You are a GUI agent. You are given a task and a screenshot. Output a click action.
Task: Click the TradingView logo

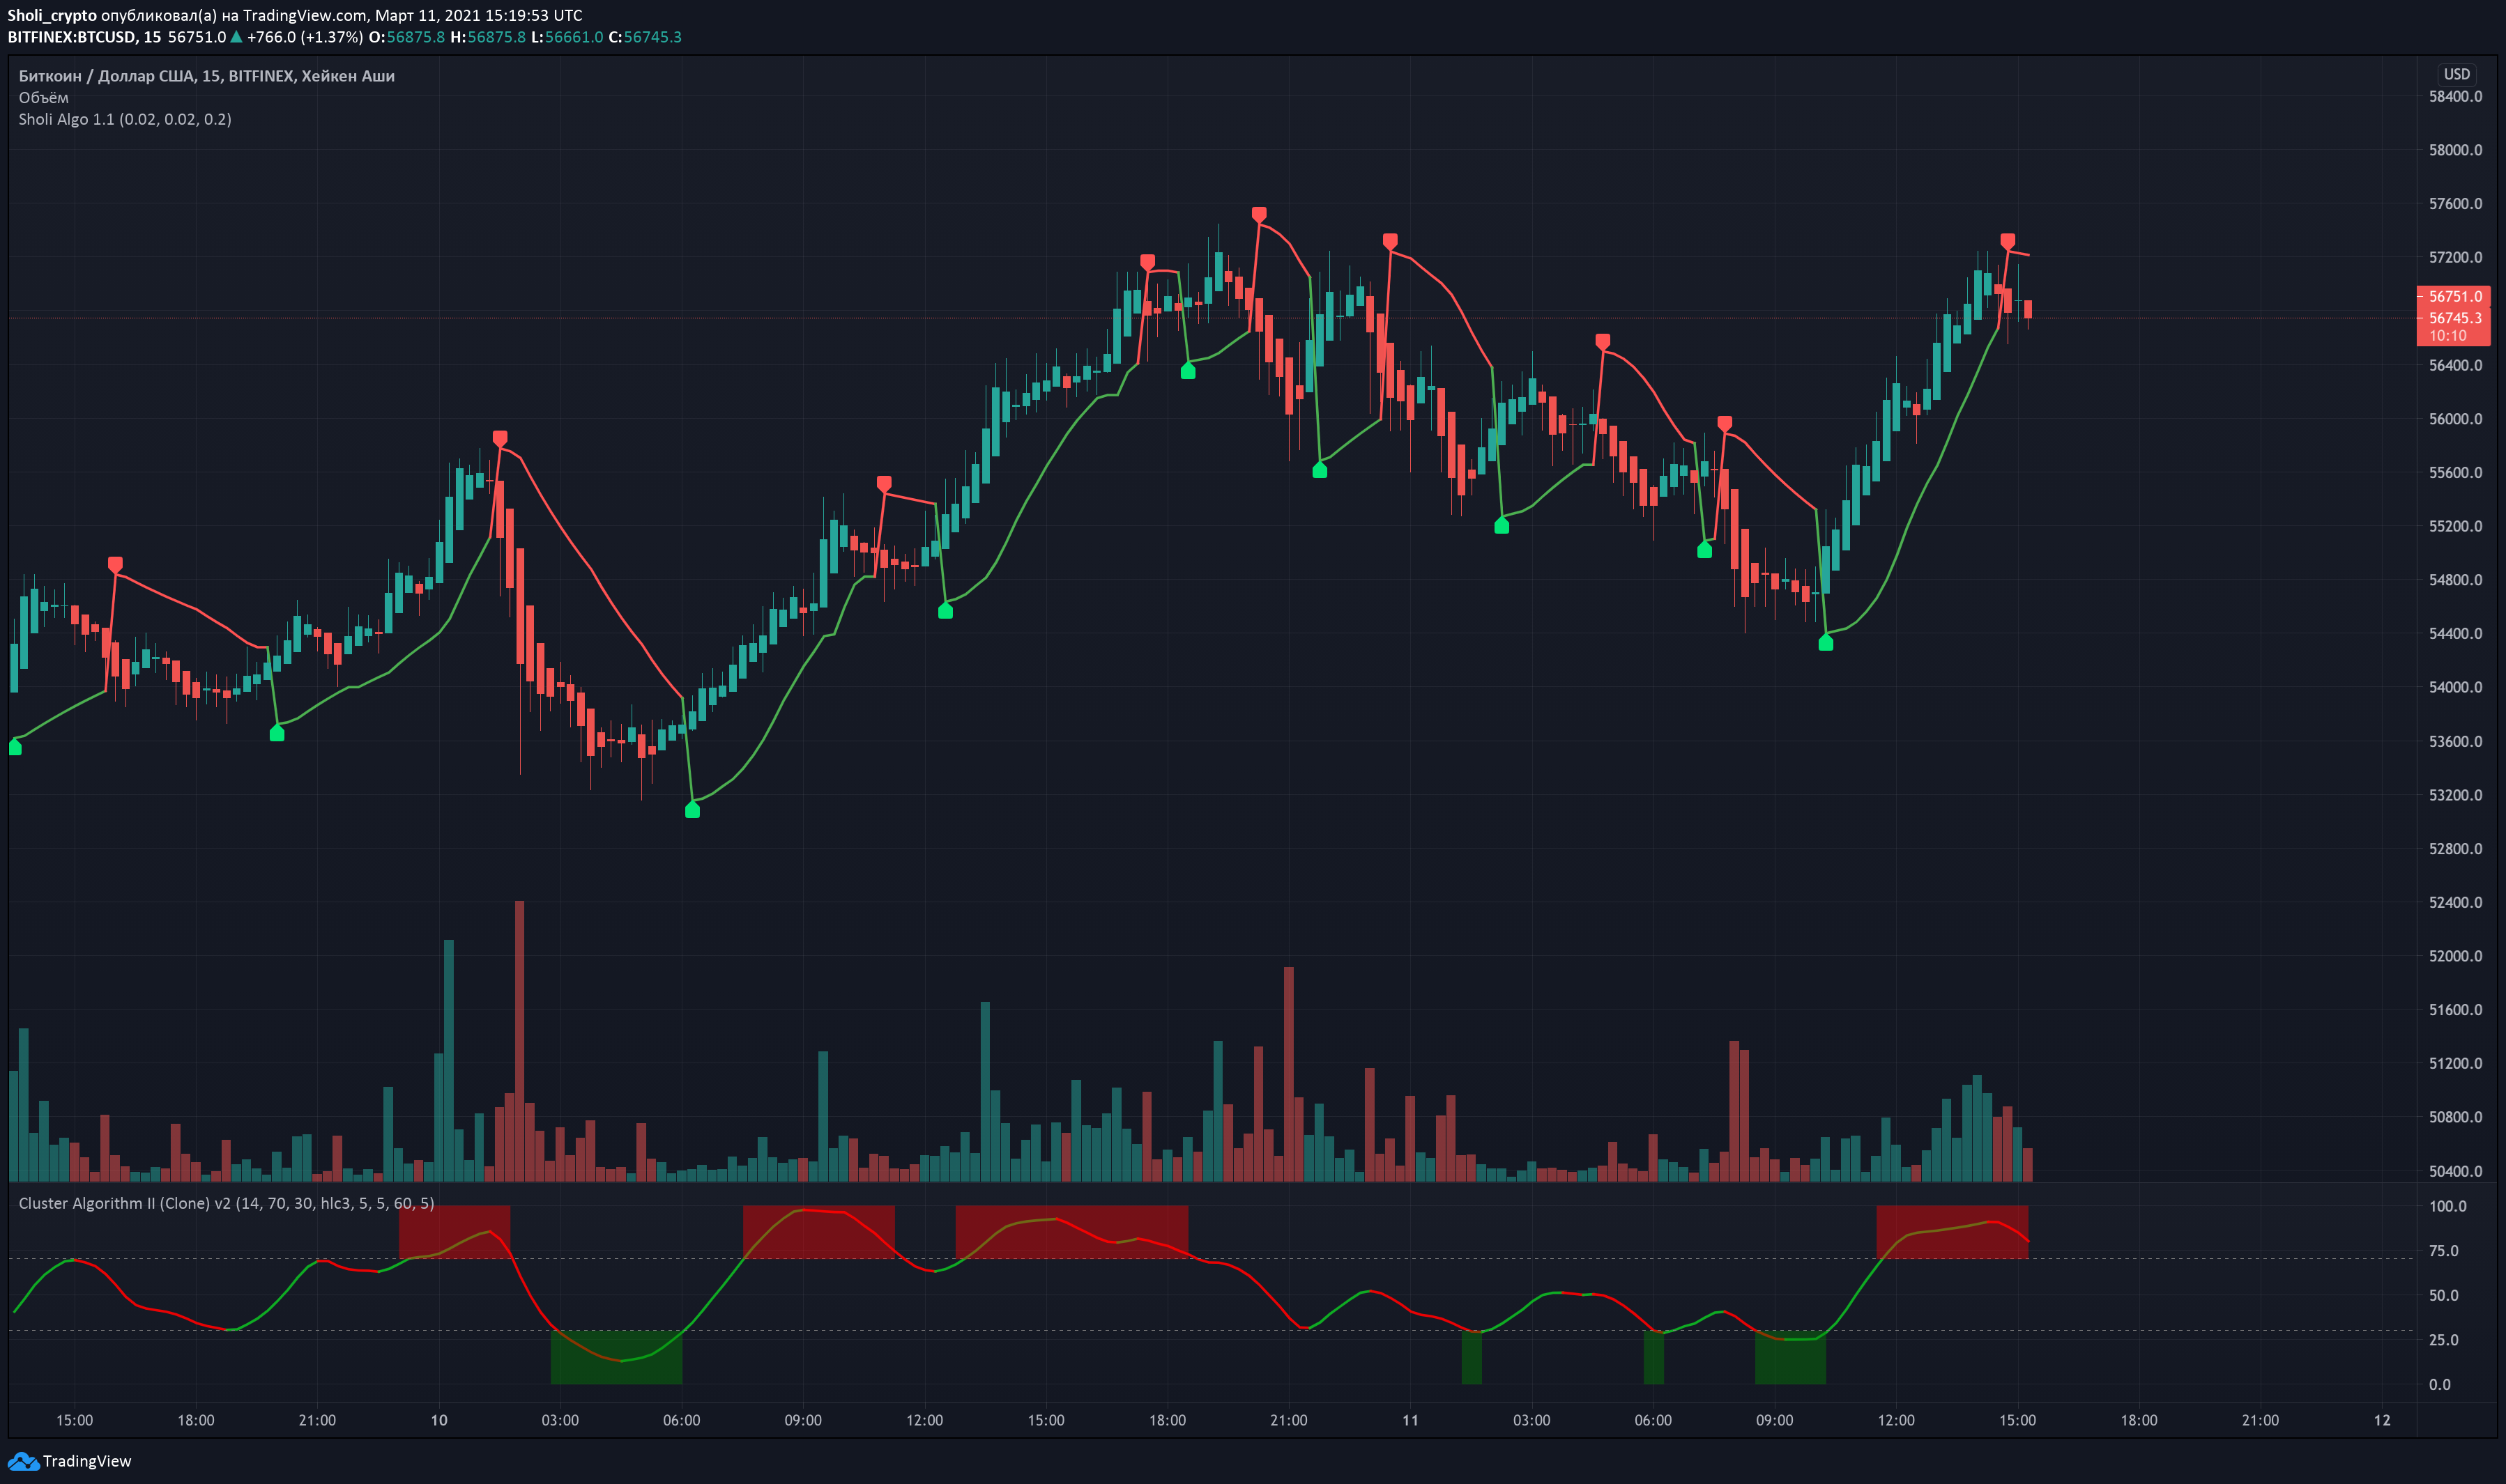click(x=69, y=1461)
